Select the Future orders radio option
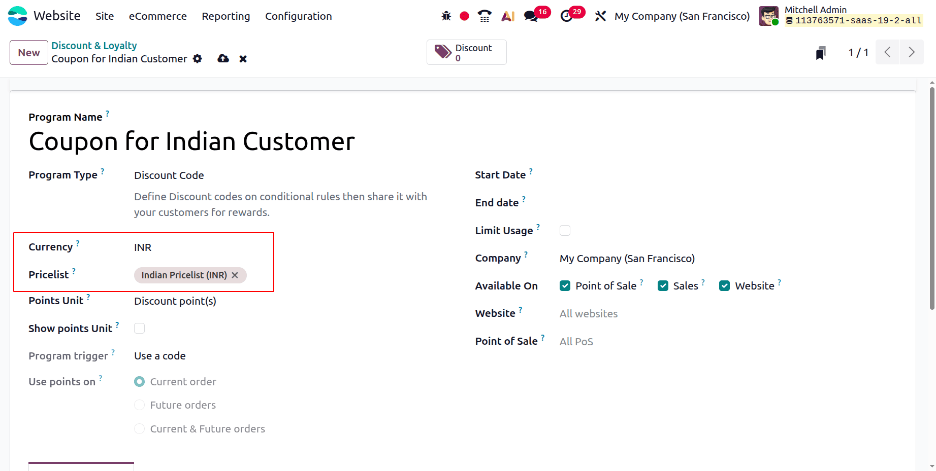 139,405
